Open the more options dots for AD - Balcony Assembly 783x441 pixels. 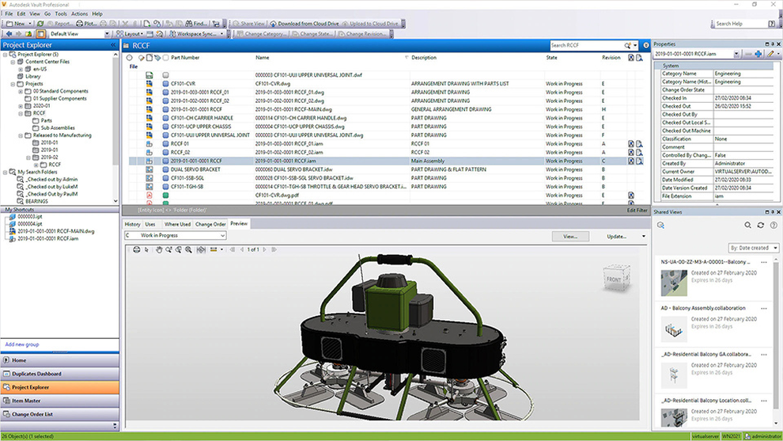click(764, 309)
